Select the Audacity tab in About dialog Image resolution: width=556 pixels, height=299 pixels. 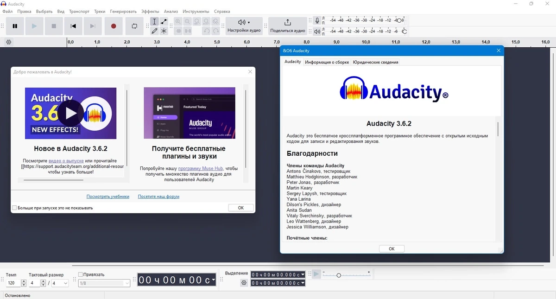(293, 62)
